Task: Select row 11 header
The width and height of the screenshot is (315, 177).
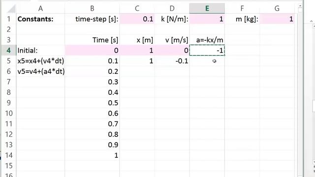Action: click(x=9, y=124)
